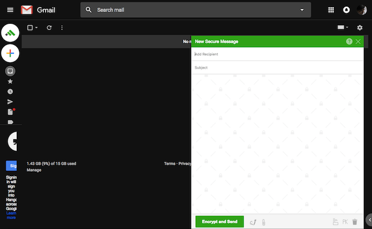Click the Hangouts Sign in button

(x=11, y=166)
